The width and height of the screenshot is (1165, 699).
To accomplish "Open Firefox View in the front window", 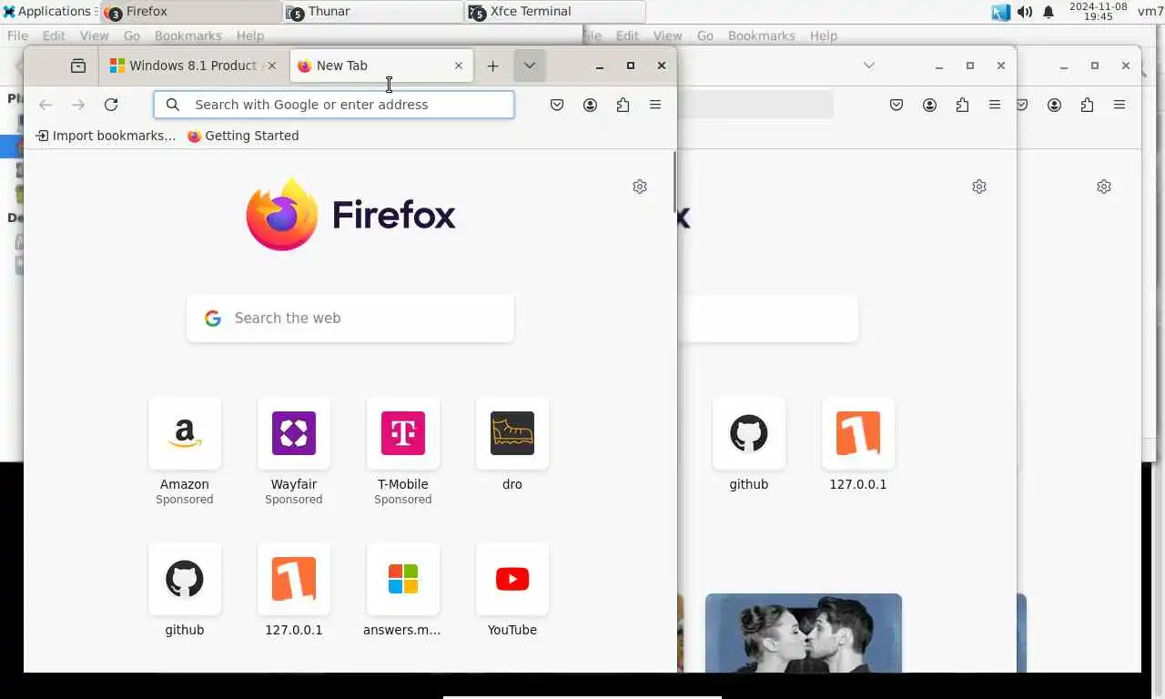I will coord(78,66).
